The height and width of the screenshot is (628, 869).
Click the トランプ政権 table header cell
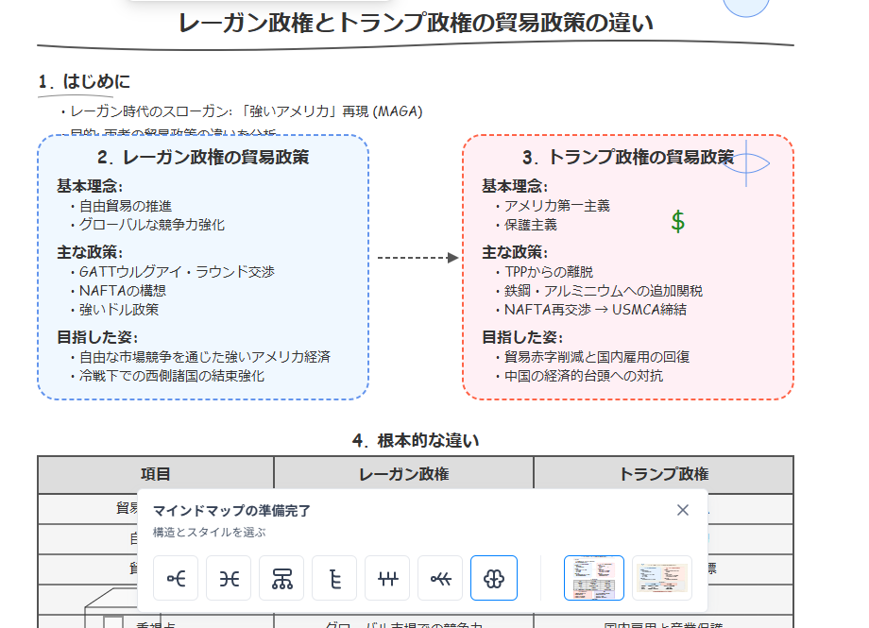pyautogui.click(x=663, y=474)
